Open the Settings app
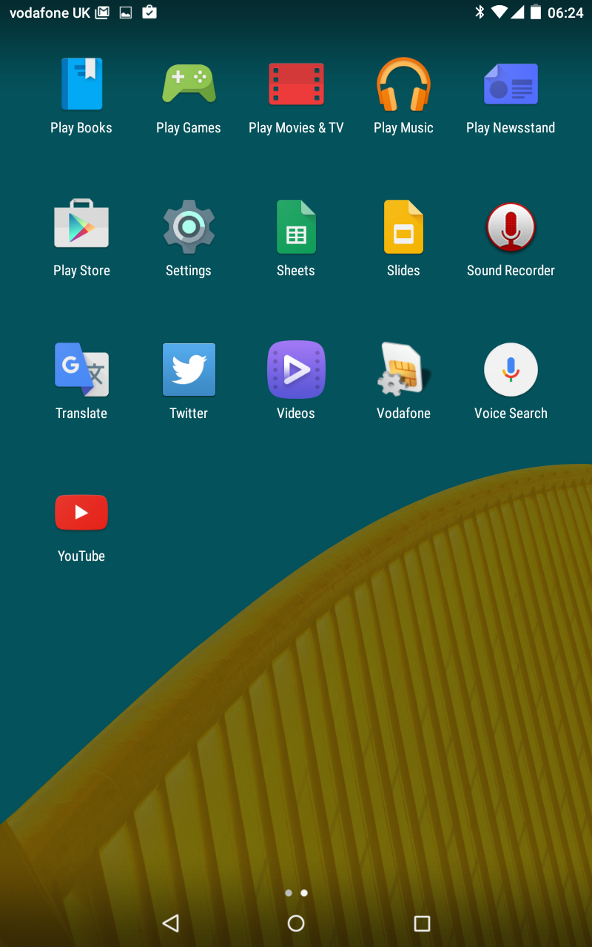Viewport: 592px width, 947px height. click(189, 240)
